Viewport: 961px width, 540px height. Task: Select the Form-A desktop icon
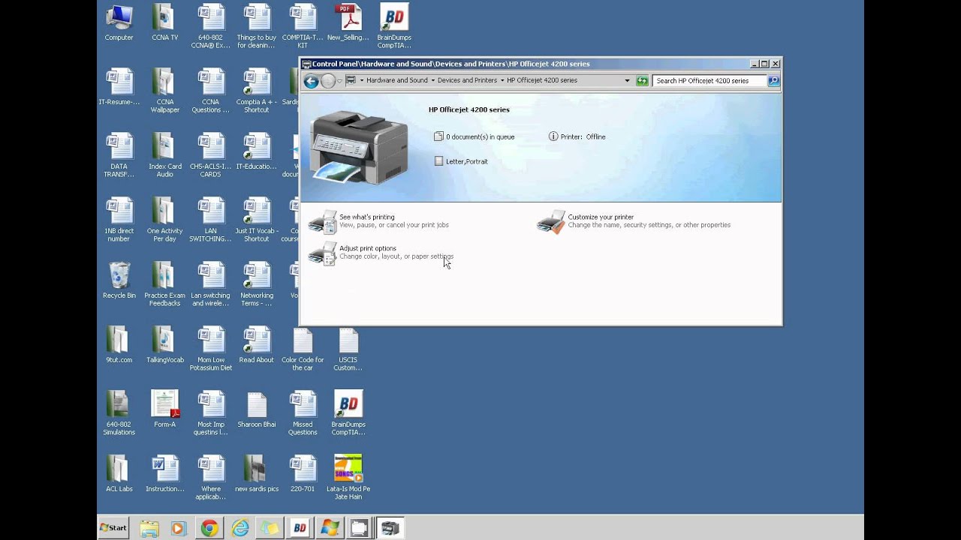pyautogui.click(x=164, y=409)
